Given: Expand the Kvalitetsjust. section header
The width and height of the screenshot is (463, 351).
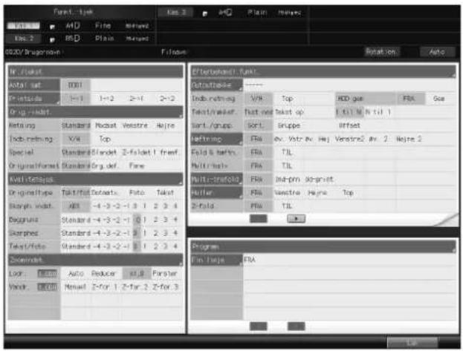Looking at the screenshot, I should [x=96, y=180].
